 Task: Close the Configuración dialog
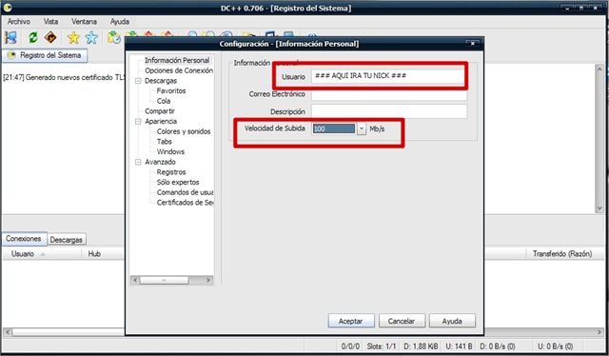(x=472, y=44)
